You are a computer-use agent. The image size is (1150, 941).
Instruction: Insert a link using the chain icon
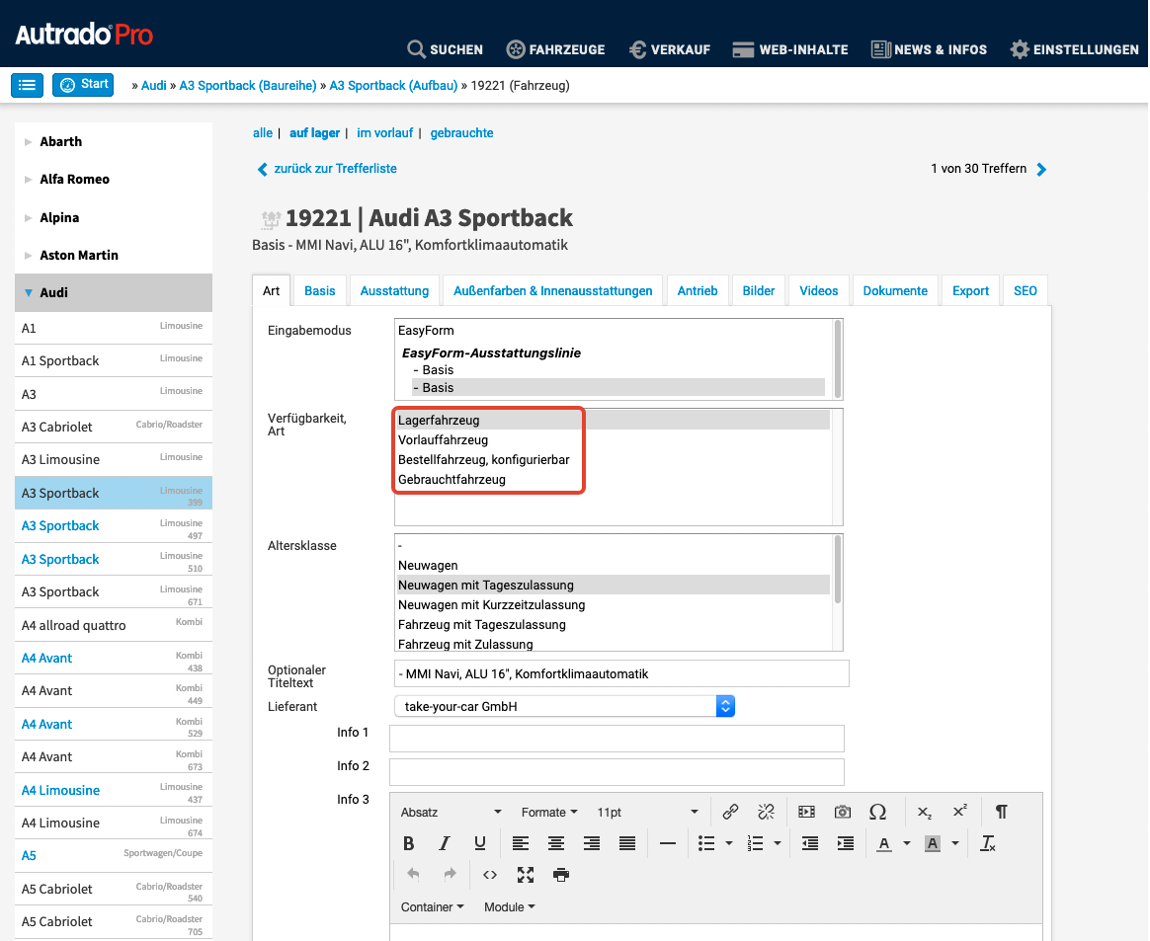pyautogui.click(x=730, y=812)
